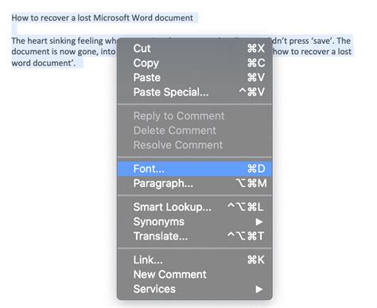Click the Services submenu arrow
377x308 pixels.
[x=259, y=289]
